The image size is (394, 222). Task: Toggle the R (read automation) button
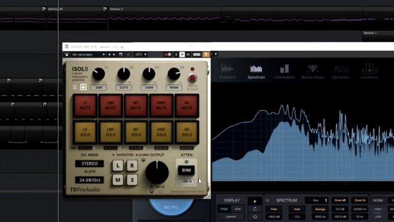182,55
